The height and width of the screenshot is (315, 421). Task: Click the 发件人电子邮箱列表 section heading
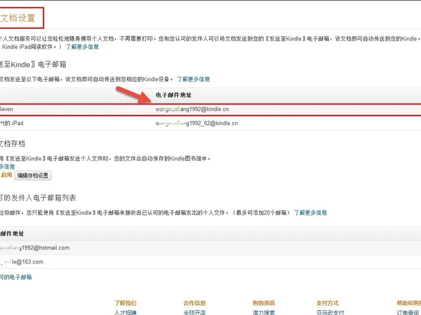tap(38, 198)
